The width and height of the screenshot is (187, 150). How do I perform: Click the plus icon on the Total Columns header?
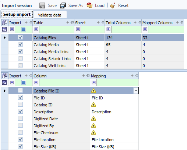135,22
